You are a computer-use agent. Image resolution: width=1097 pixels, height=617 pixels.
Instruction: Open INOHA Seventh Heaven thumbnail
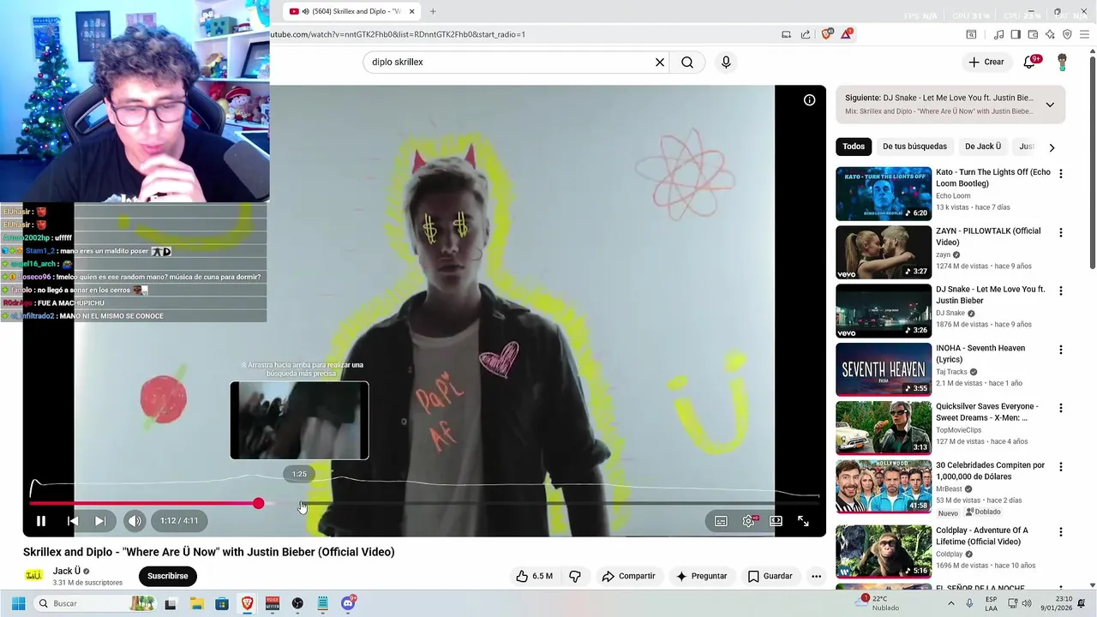[x=884, y=369]
